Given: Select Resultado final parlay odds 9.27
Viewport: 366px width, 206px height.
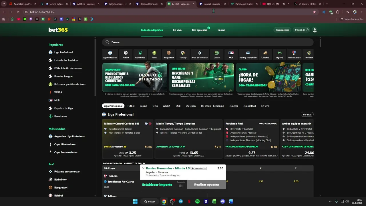Looking at the screenshot, I should tap(252, 154).
